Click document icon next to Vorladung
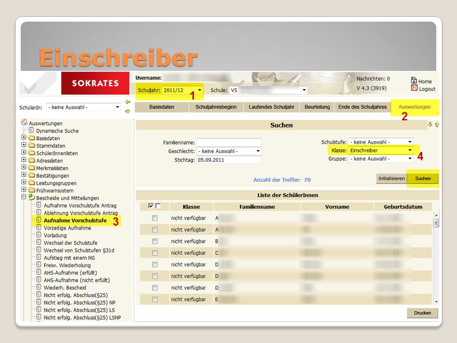 39,235
